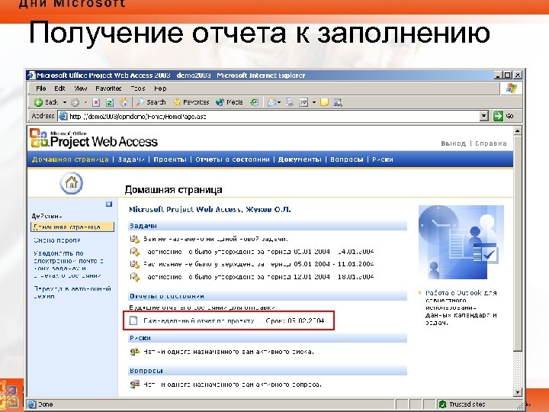Click timesheet icon for 05.01.2004 row
The width and height of the screenshot is (549, 412).
pos(135,264)
